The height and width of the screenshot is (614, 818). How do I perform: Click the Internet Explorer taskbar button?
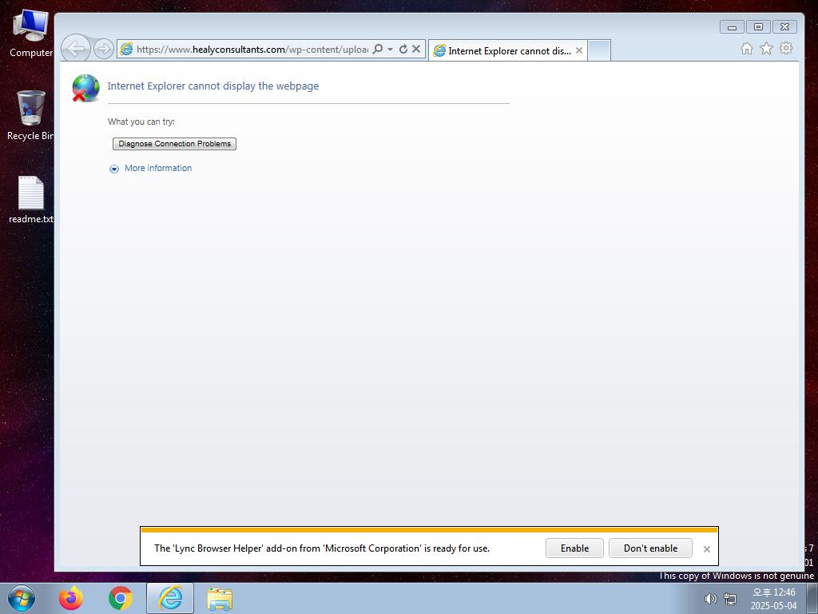(x=170, y=598)
